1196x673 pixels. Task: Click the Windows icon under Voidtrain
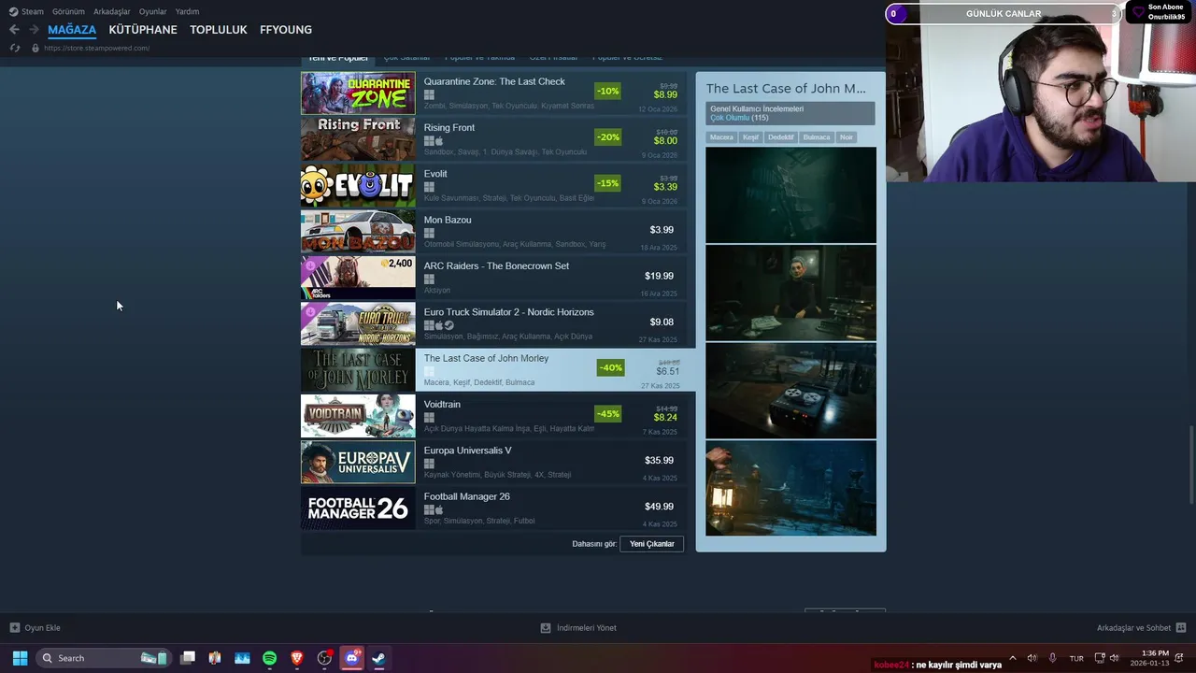pyautogui.click(x=429, y=418)
